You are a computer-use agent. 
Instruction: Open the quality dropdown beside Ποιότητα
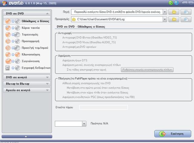(84, 124)
